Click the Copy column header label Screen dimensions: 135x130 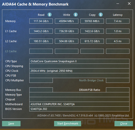pos(92,15)
